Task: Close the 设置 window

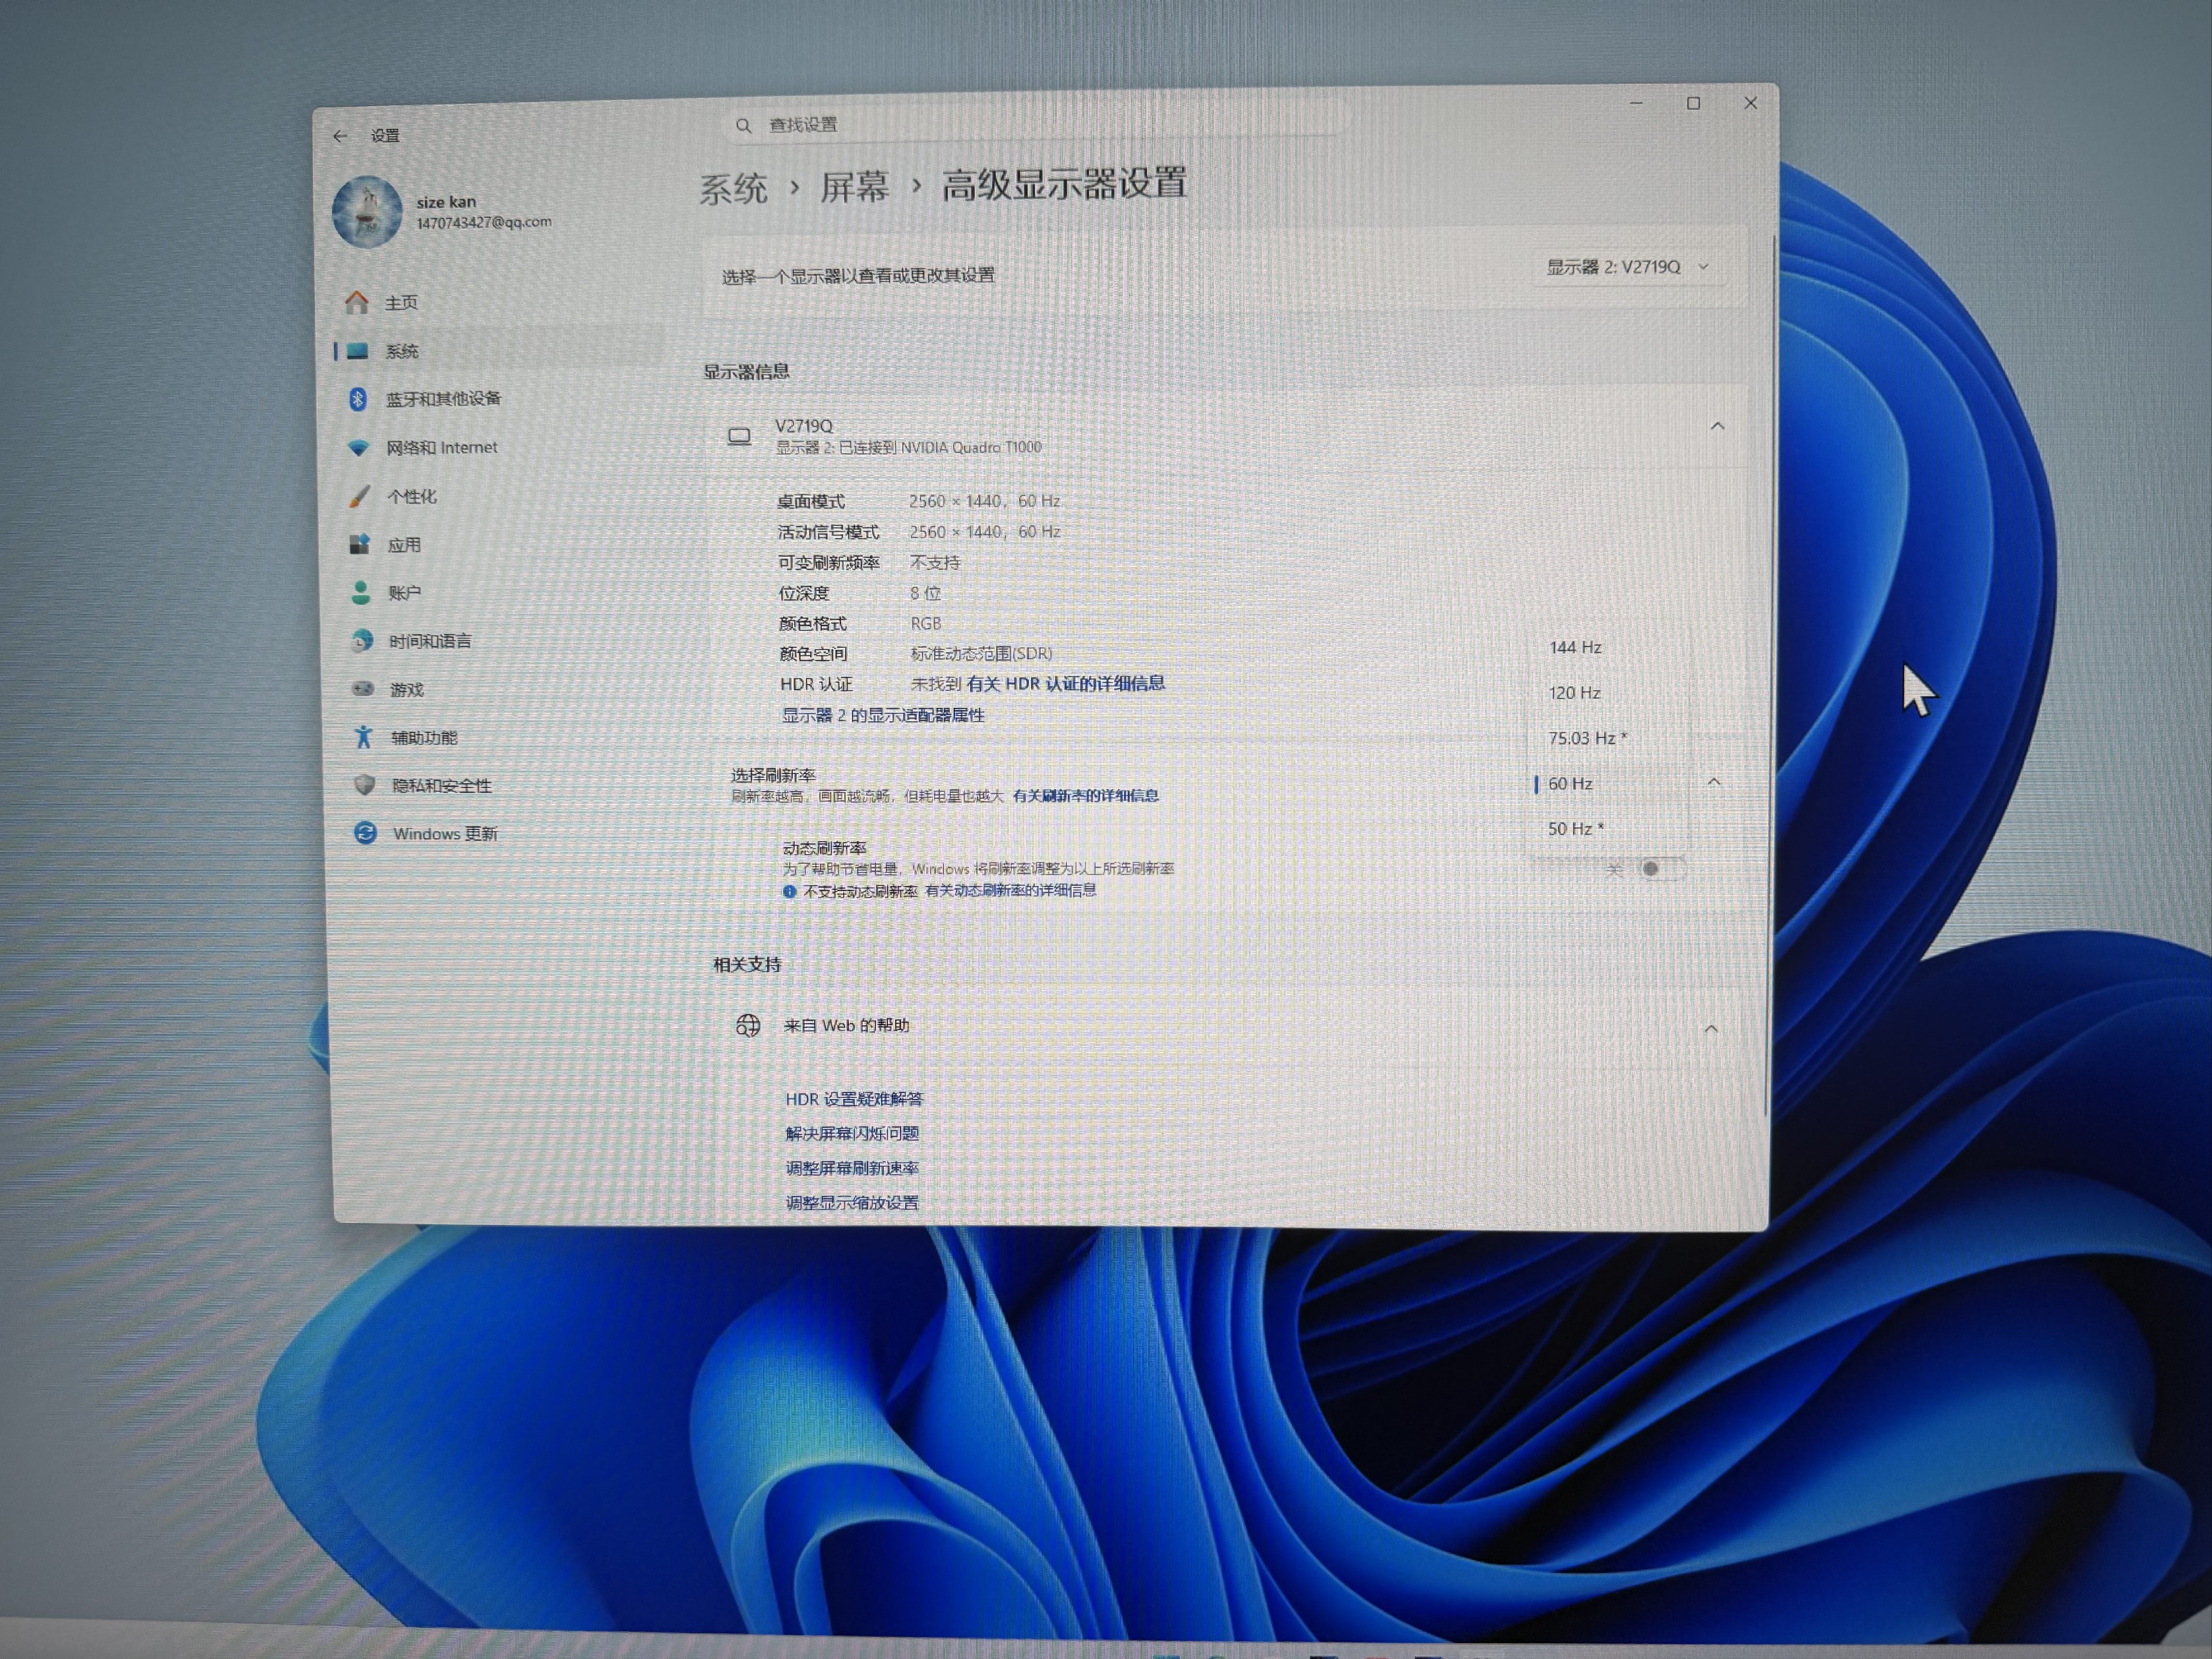Action: [x=1751, y=103]
